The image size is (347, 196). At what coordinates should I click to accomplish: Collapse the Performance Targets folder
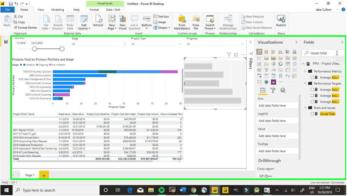click(x=305, y=83)
